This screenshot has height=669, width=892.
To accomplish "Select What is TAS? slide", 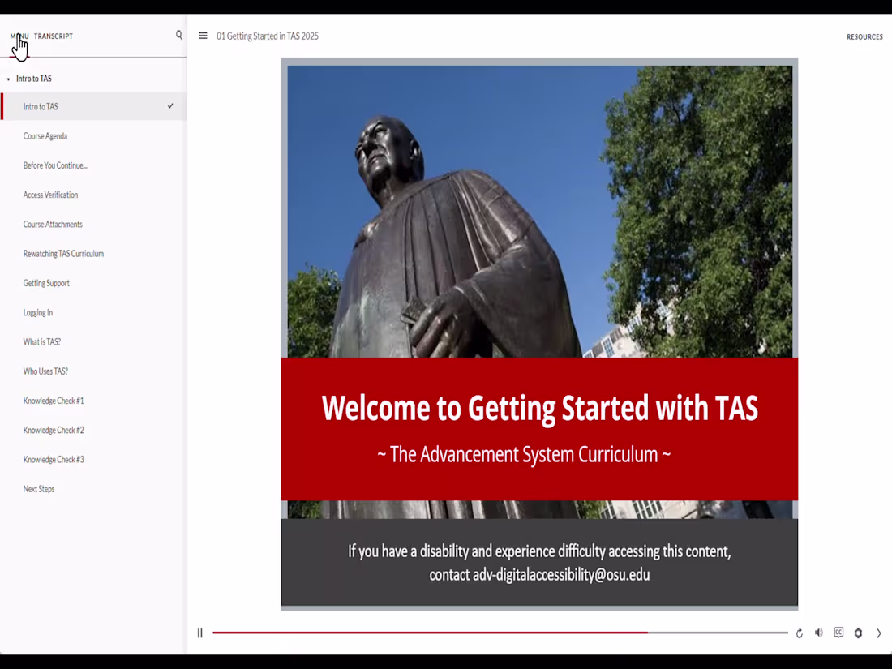I will pyautogui.click(x=42, y=342).
